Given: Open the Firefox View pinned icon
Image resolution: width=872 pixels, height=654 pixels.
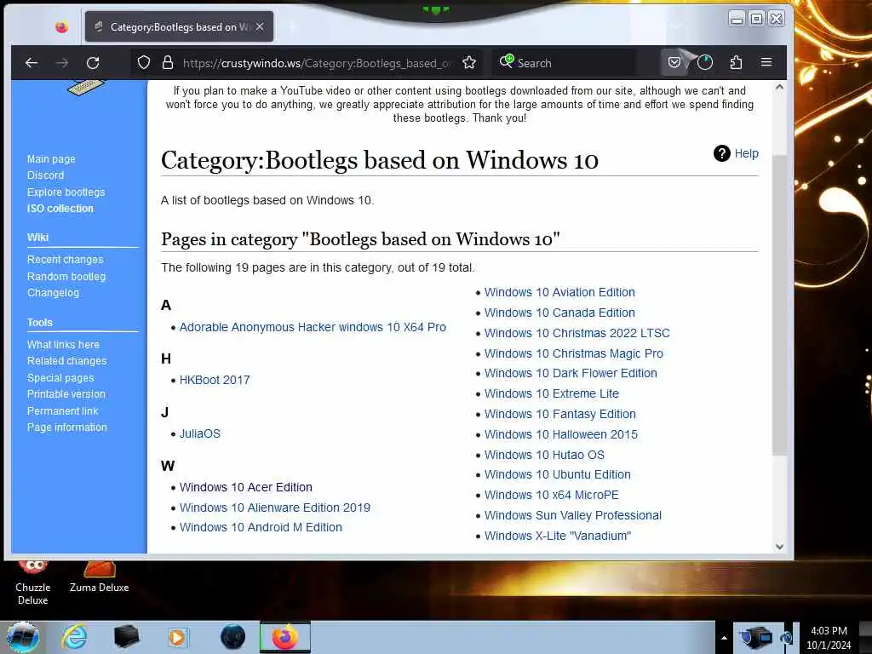Looking at the screenshot, I should point(61,26).
